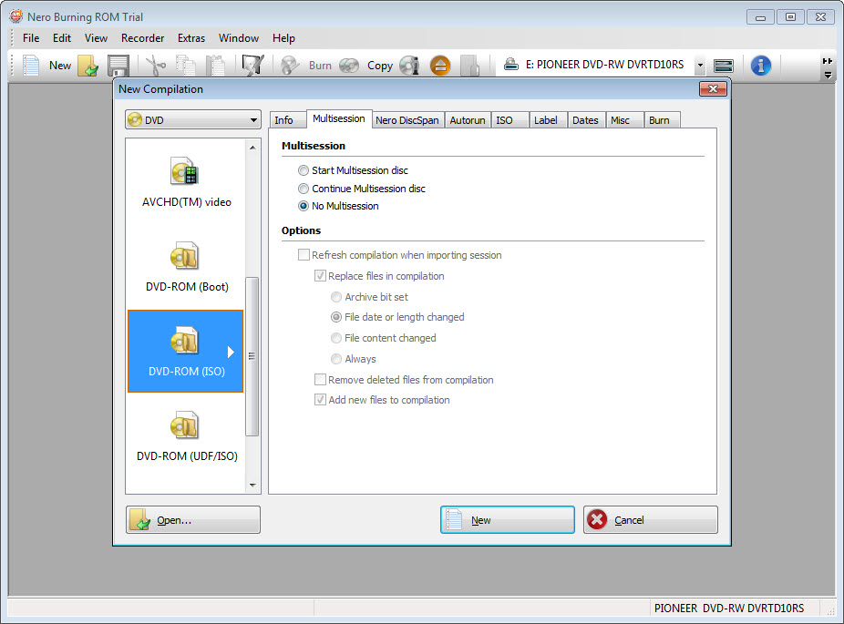The image size is (844, 624).
Task: Click the New label in main toolbar
Action: pyautogui.click(x=60, y=66)
